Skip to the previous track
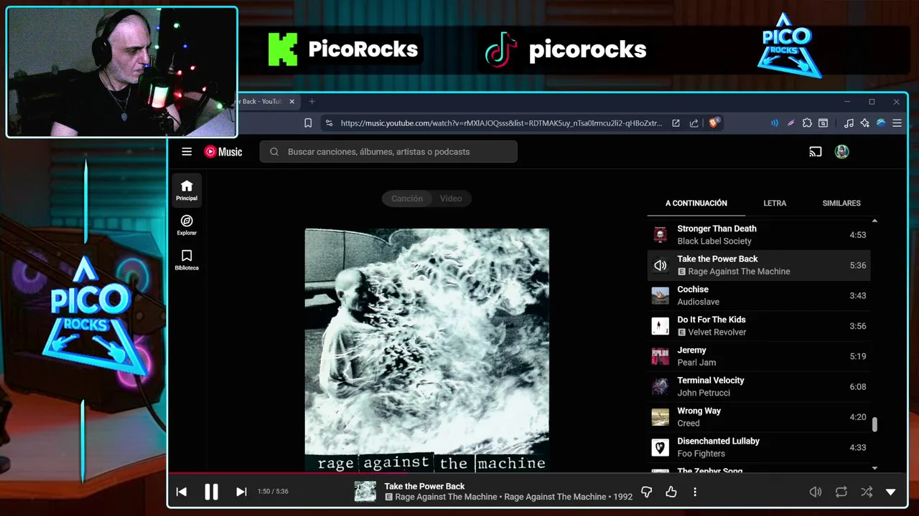Image resolution: width=919 pixels, height=516 pixels. point(182,492)
